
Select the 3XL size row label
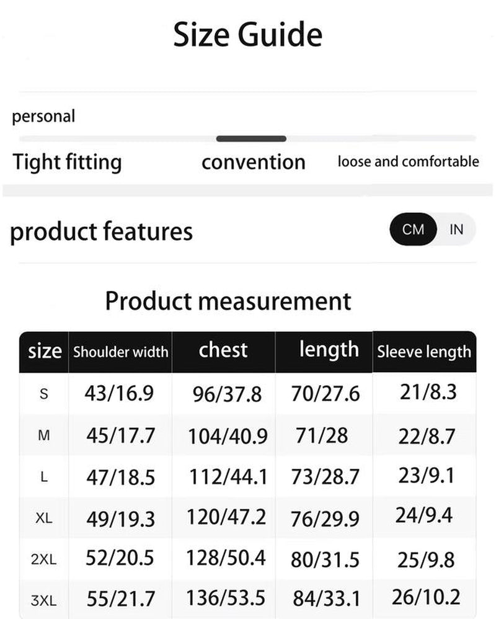pos(44,600)
